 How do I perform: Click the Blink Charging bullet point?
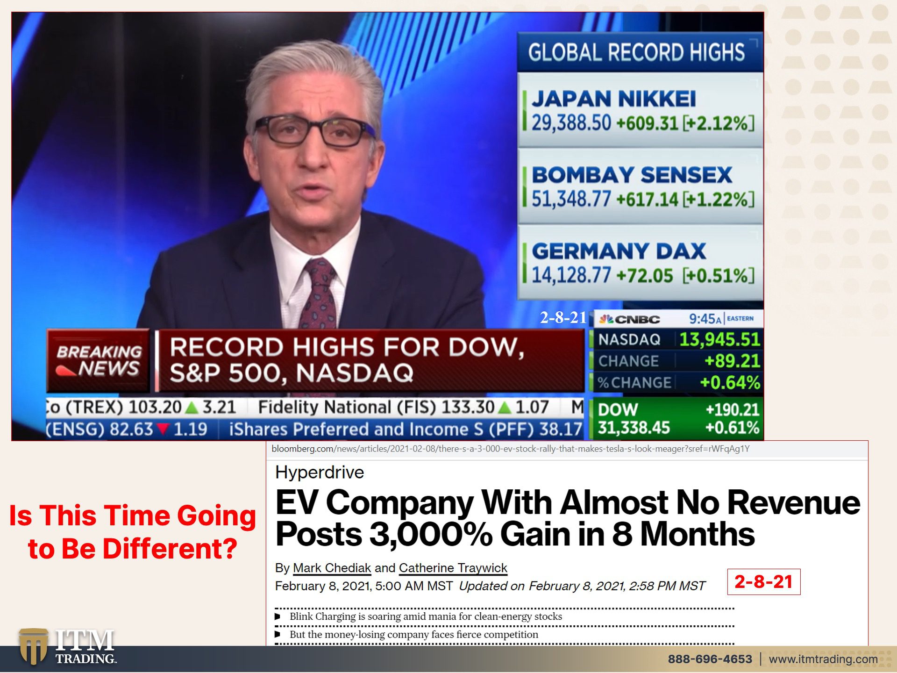coord(426,616)
